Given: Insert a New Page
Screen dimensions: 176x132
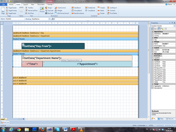Looking at the screenshot, I should pos(3,11).
